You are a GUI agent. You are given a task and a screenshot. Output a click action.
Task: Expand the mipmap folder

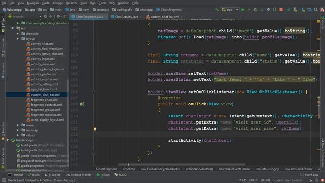click(18, 130)
